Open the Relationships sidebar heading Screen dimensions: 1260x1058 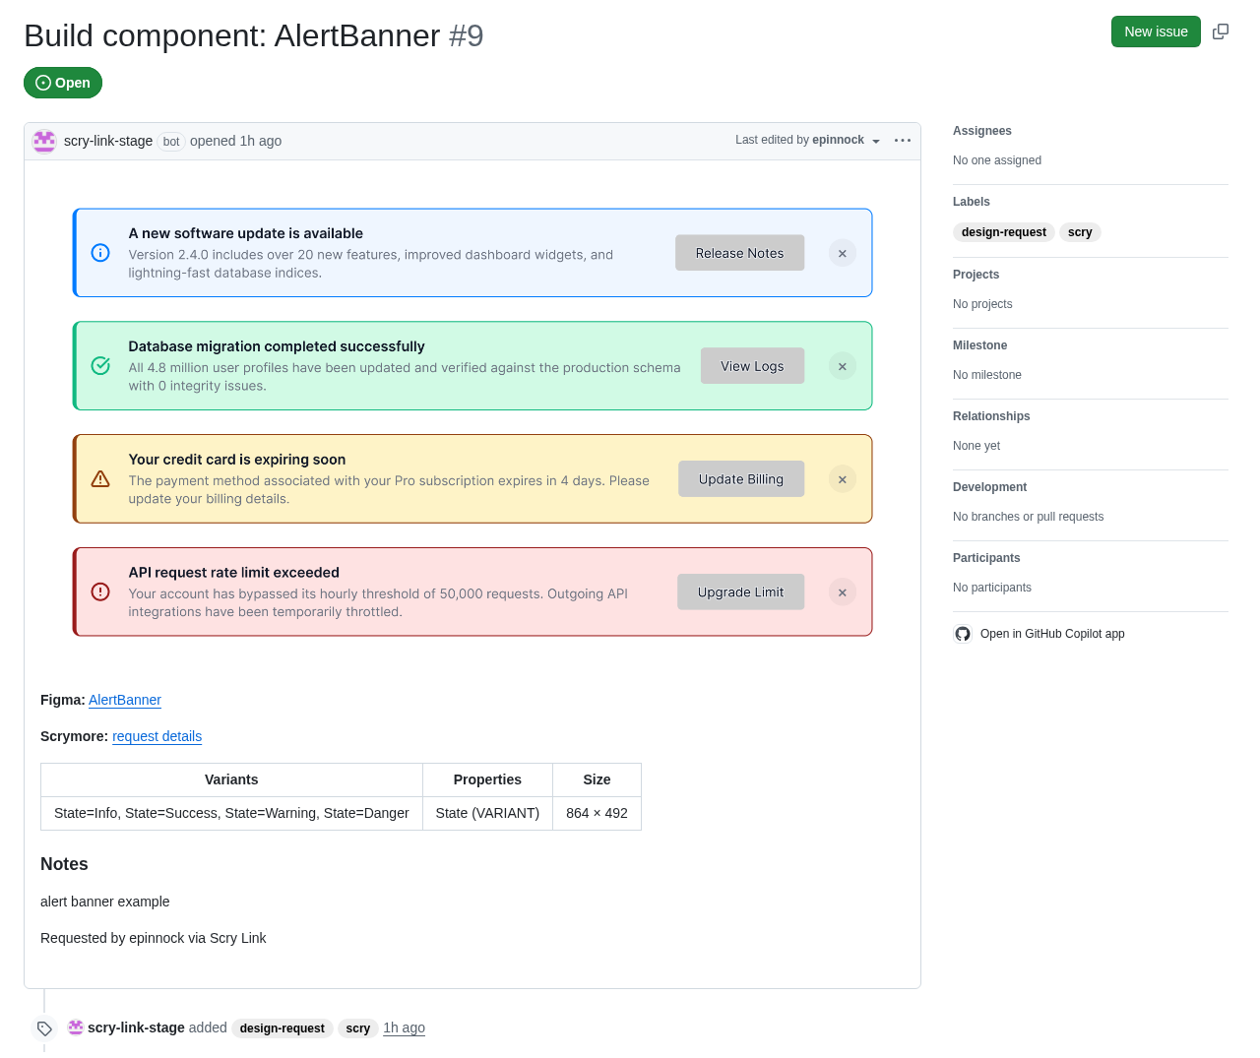coord(991,416)
